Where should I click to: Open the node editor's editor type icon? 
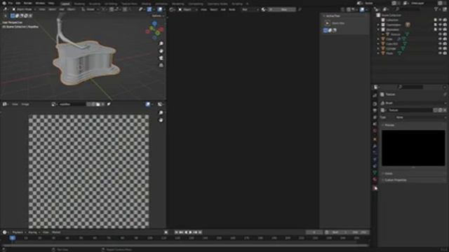[x=172, y=9]
